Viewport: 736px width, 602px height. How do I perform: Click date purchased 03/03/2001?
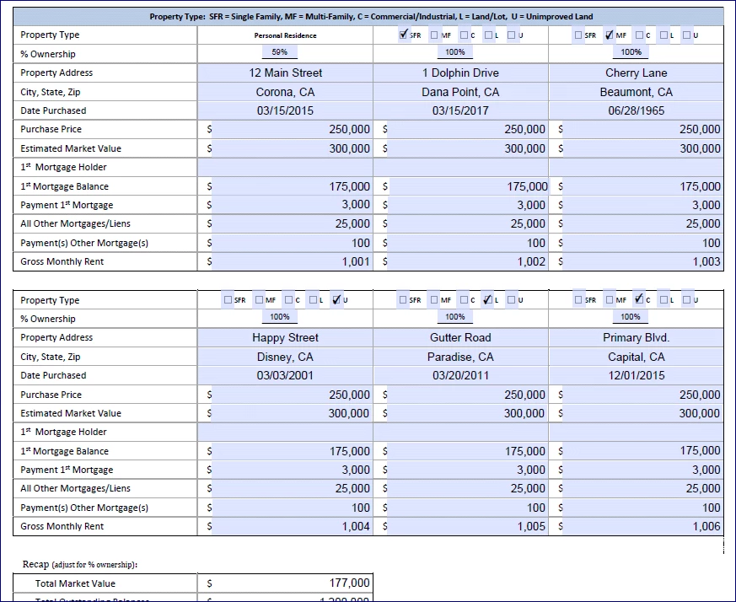[286, 376]
